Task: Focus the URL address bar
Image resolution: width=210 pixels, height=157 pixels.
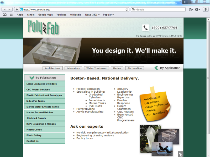Action: pos(74,9)
